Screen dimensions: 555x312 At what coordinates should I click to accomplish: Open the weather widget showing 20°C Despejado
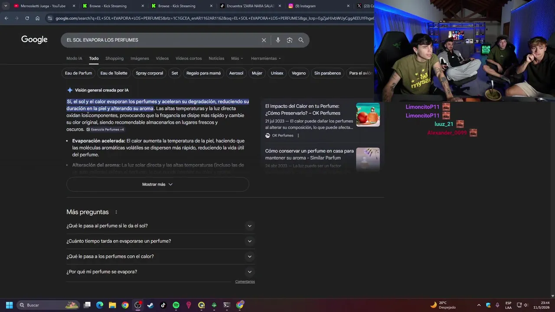tap(443, 305)
